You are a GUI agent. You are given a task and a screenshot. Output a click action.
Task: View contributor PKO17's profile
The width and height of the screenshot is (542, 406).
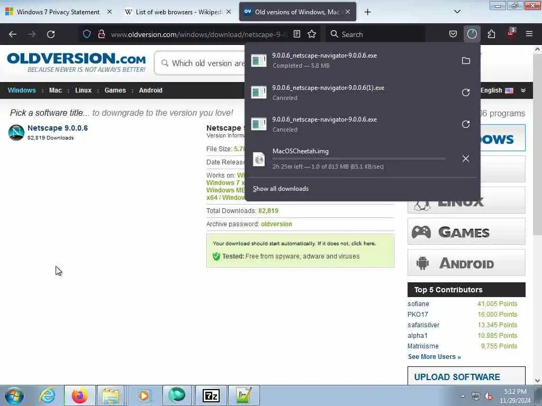[418, 315]
